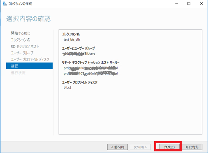Click the ユーザー プロファイル ディスク heading in summary

[x=80, y=82]
